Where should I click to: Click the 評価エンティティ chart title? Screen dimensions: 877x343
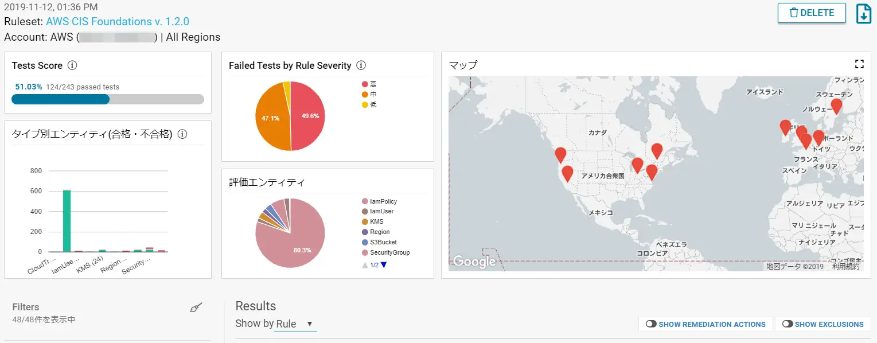[x=267, y=182]
